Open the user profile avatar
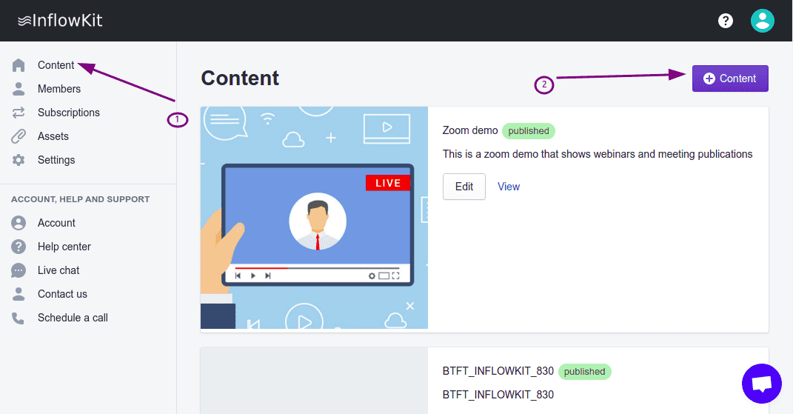This screenshot has width=793, height=414. (x=762, y=21)
